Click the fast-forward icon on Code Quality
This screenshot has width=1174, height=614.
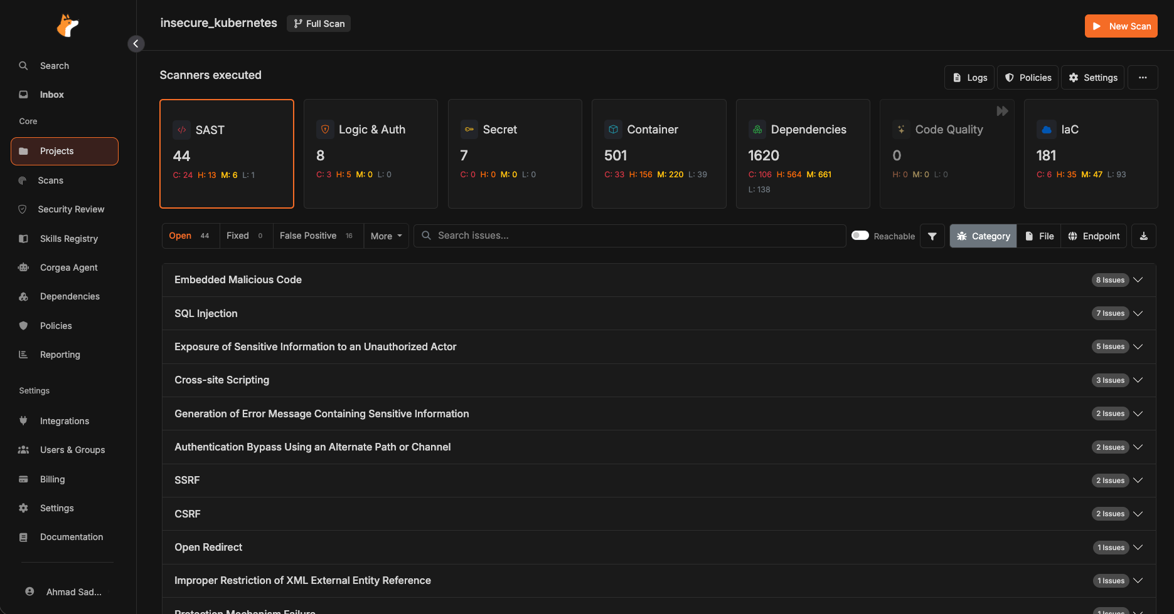(1002, 111)
